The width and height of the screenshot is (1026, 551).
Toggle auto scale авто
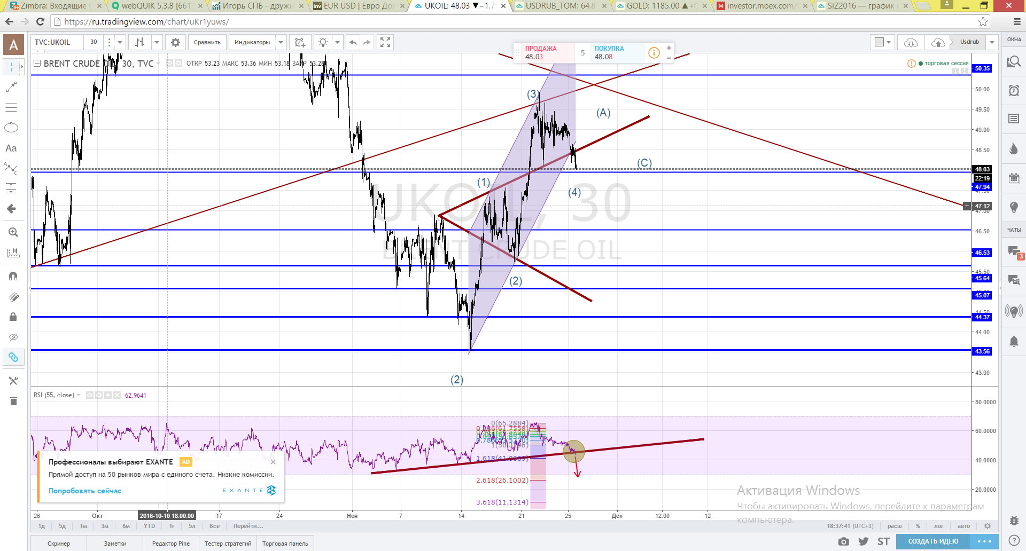pyautogui.click(x=963, y=526)
